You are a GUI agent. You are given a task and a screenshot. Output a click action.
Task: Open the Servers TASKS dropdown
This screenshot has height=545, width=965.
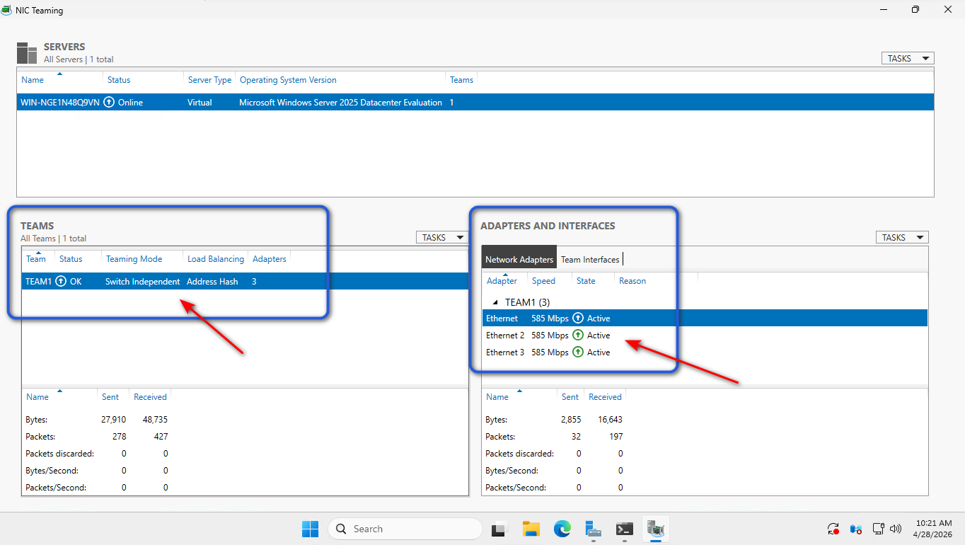click(x=908, y=59)
